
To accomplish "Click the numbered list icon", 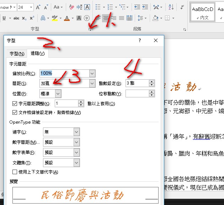I will [111, 7].
